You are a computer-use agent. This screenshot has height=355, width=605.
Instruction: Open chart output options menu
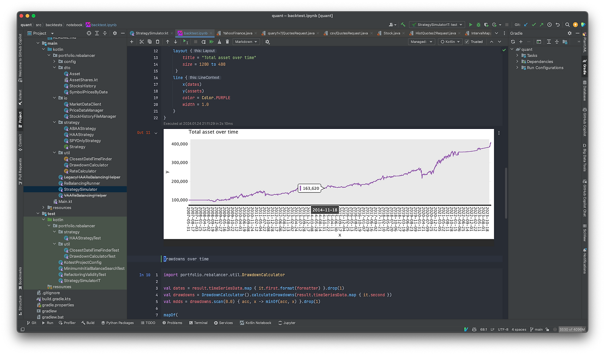499,133
